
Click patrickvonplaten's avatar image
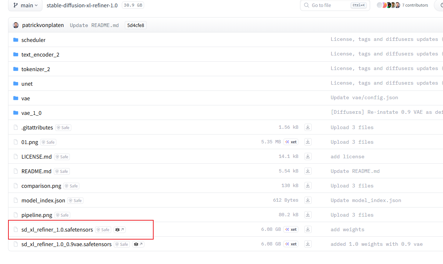[x=16, y=25]
